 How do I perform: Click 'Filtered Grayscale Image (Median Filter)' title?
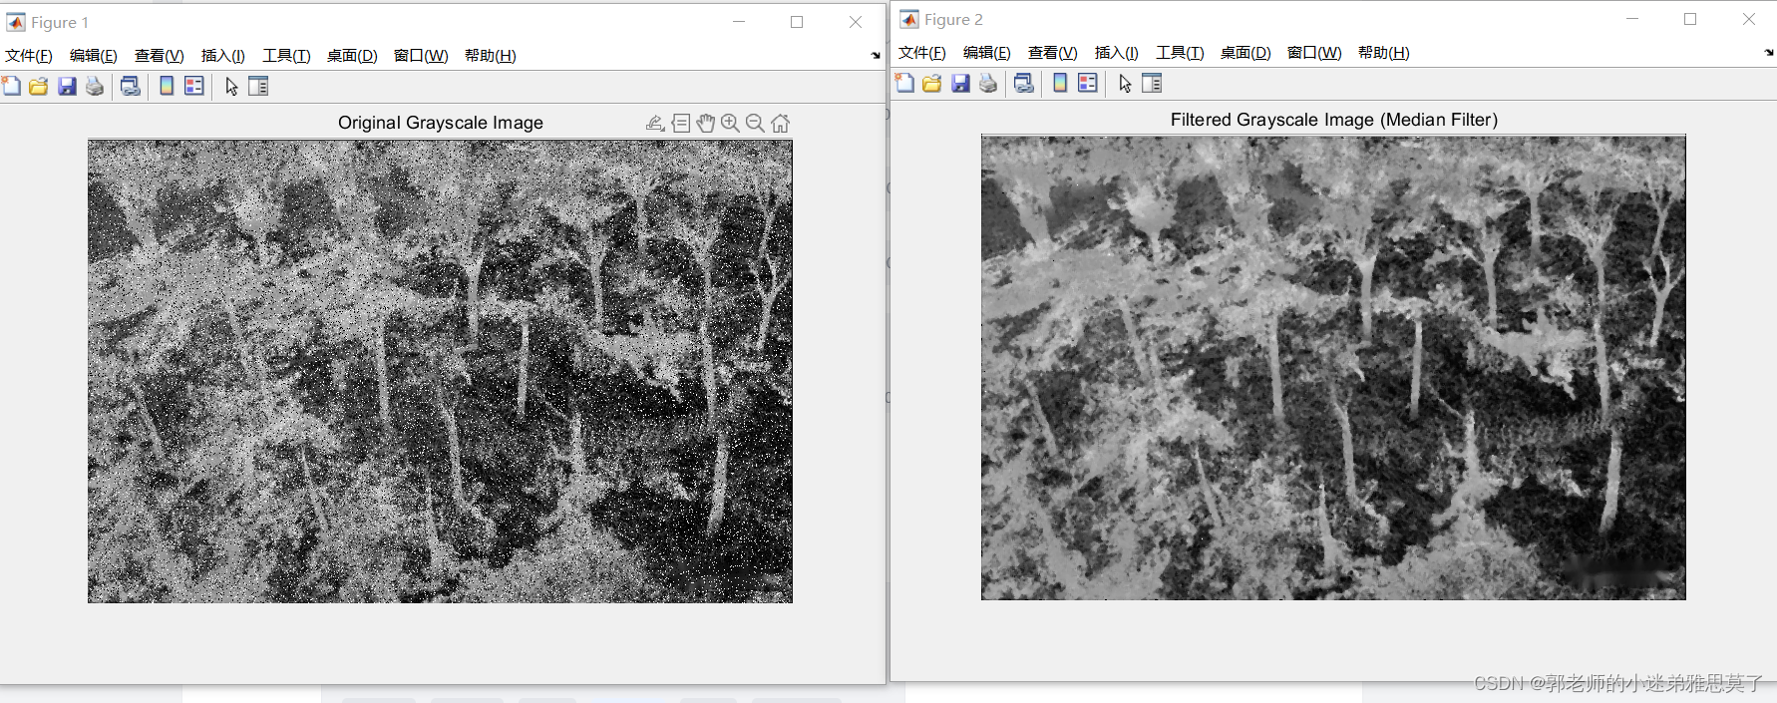(x=1334, y=120)
